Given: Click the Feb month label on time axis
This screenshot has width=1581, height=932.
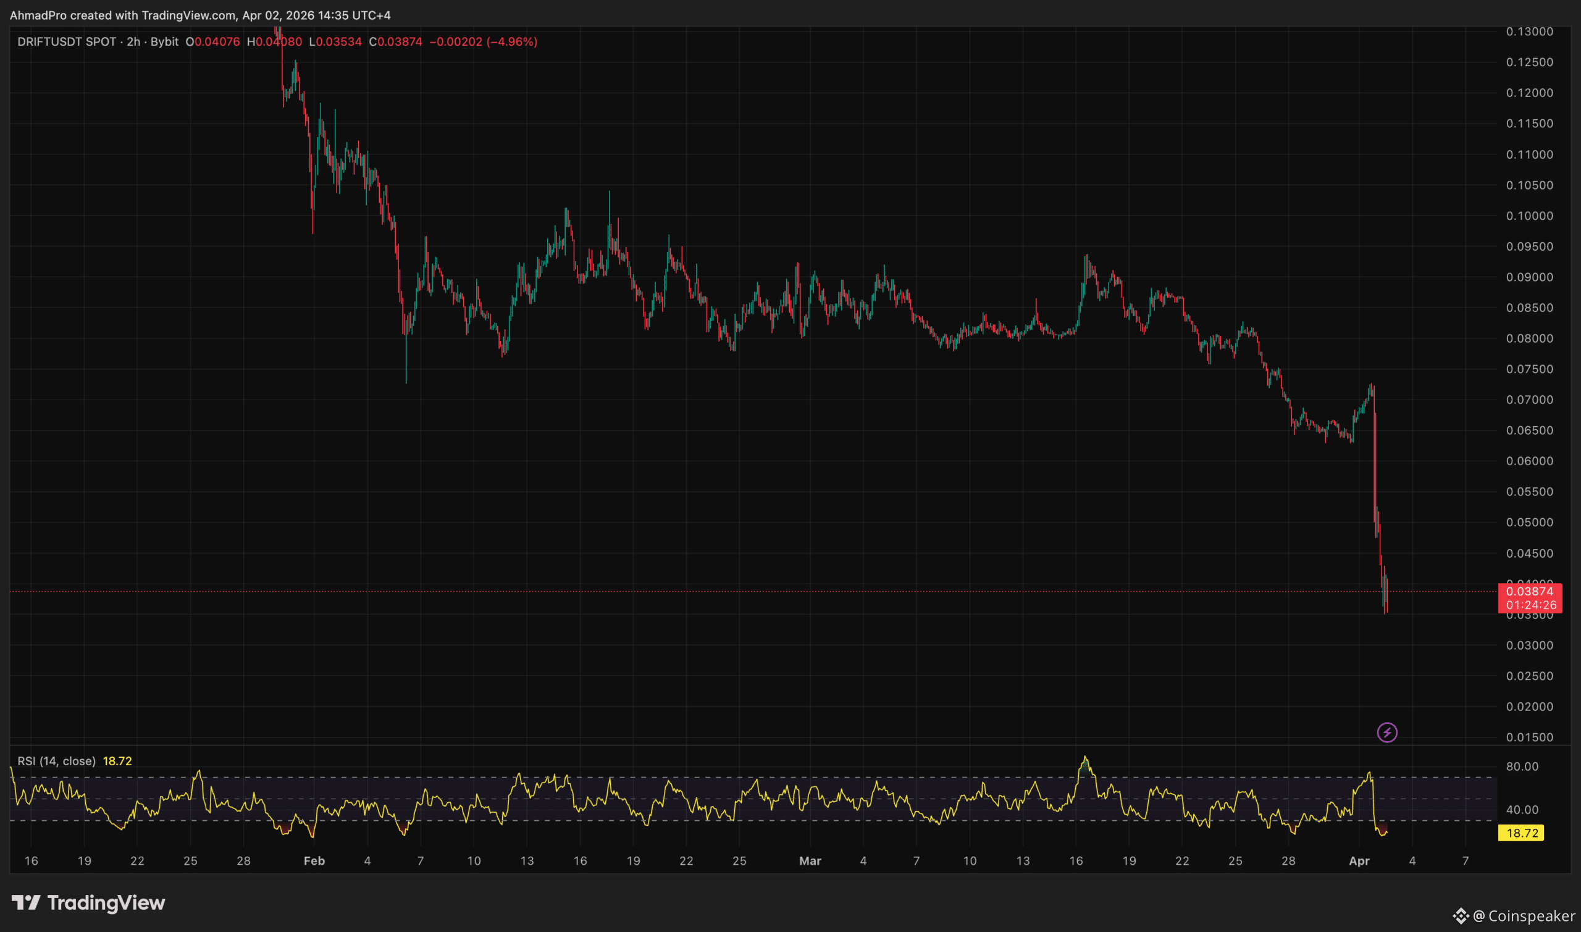Looking at the screenshot, I should coord(314,860).
